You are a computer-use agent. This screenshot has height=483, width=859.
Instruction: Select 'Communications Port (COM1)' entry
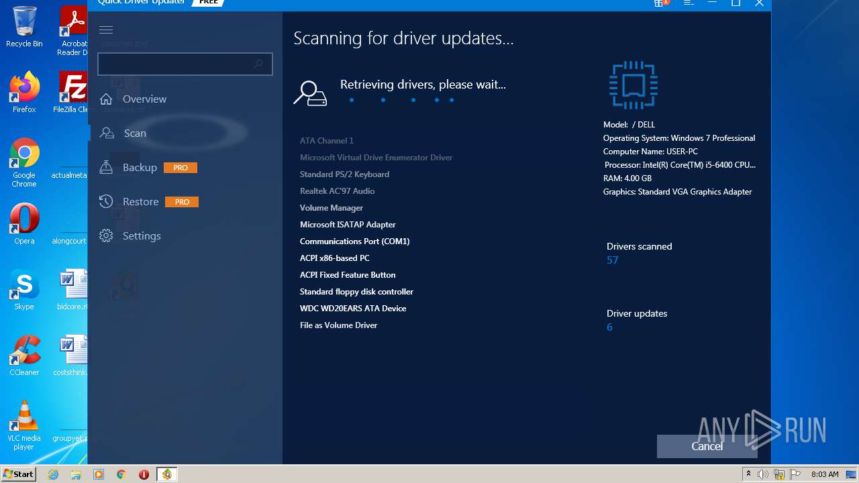coord(355,241)
